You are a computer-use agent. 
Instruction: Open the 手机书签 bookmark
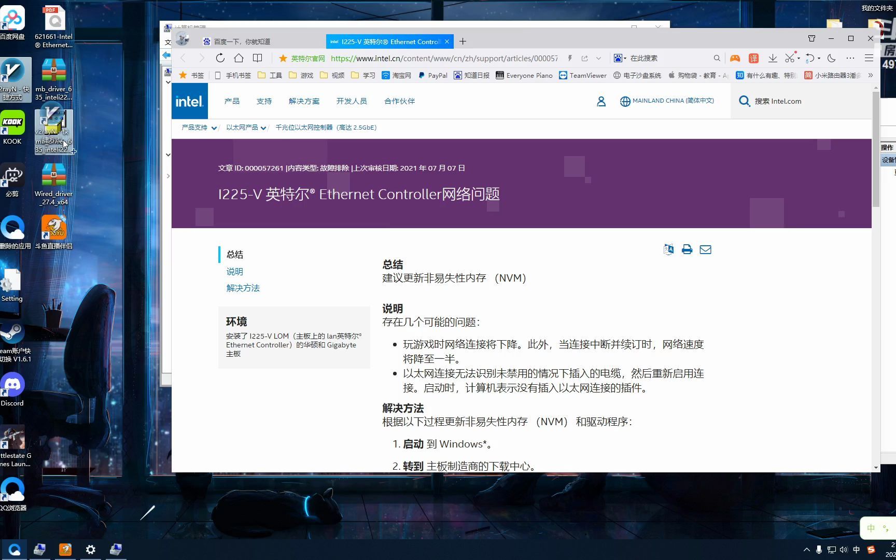click(233, 75)
